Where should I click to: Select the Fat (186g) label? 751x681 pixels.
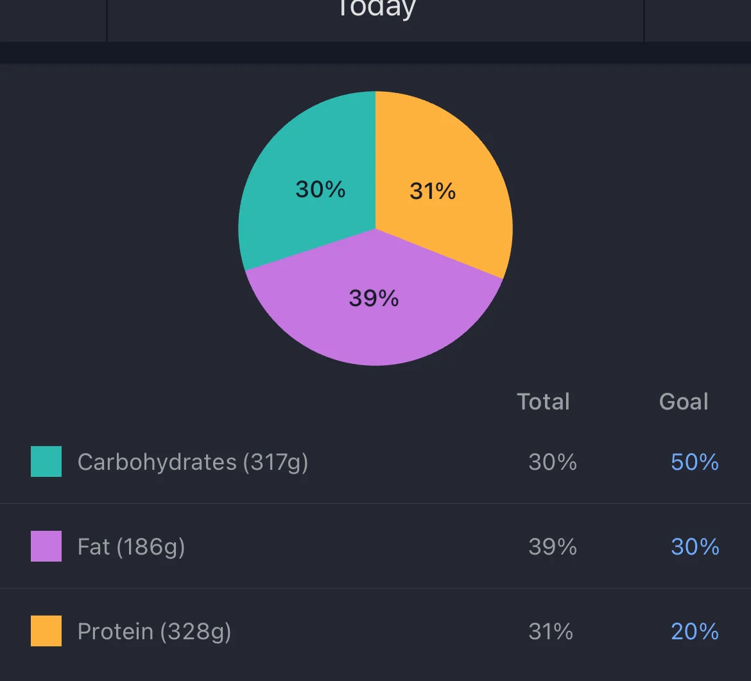[x=131, y=547]
